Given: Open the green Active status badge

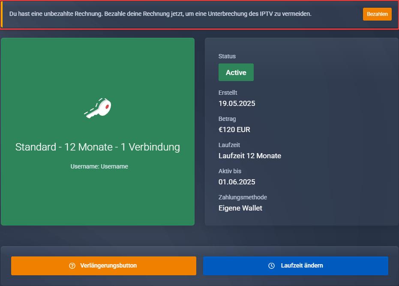Looking at the screenshot, I should point(236,72).
